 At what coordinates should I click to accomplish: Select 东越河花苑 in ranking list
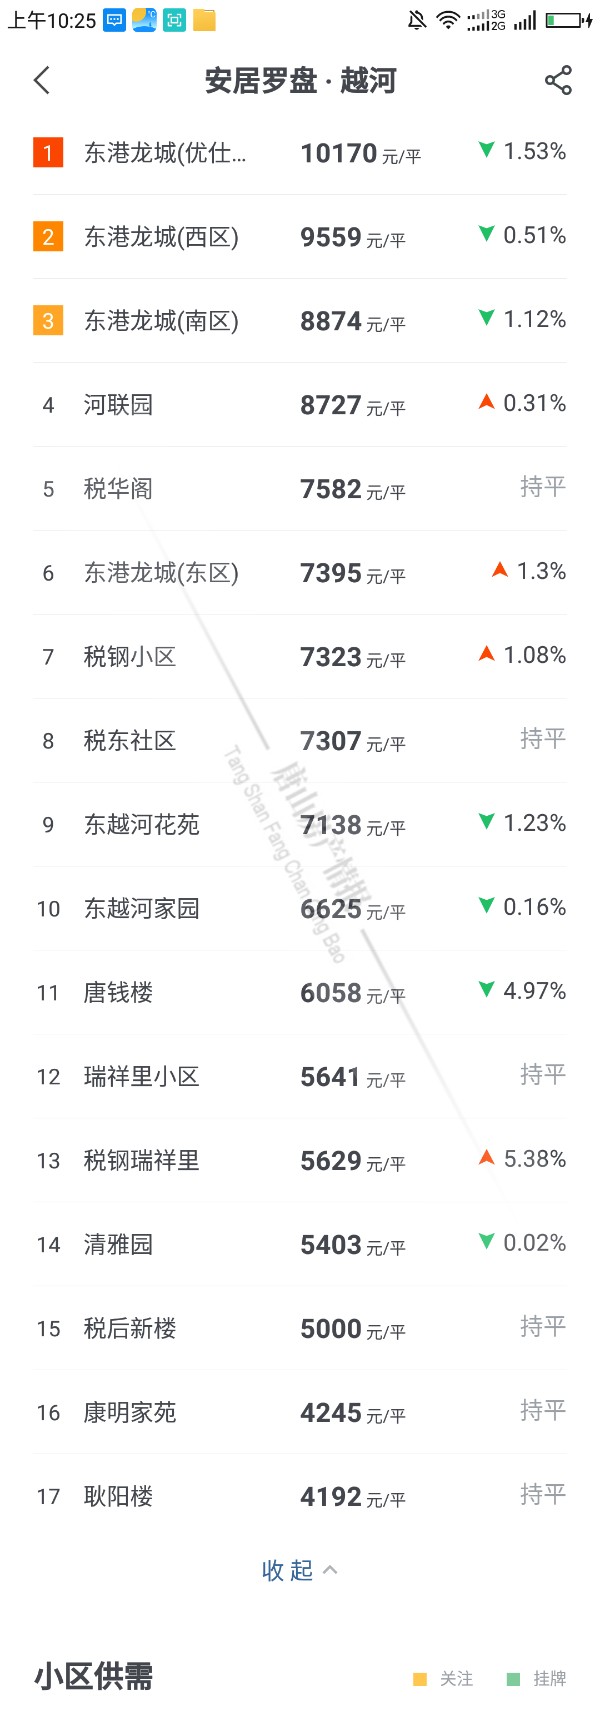tap(141, 824)
